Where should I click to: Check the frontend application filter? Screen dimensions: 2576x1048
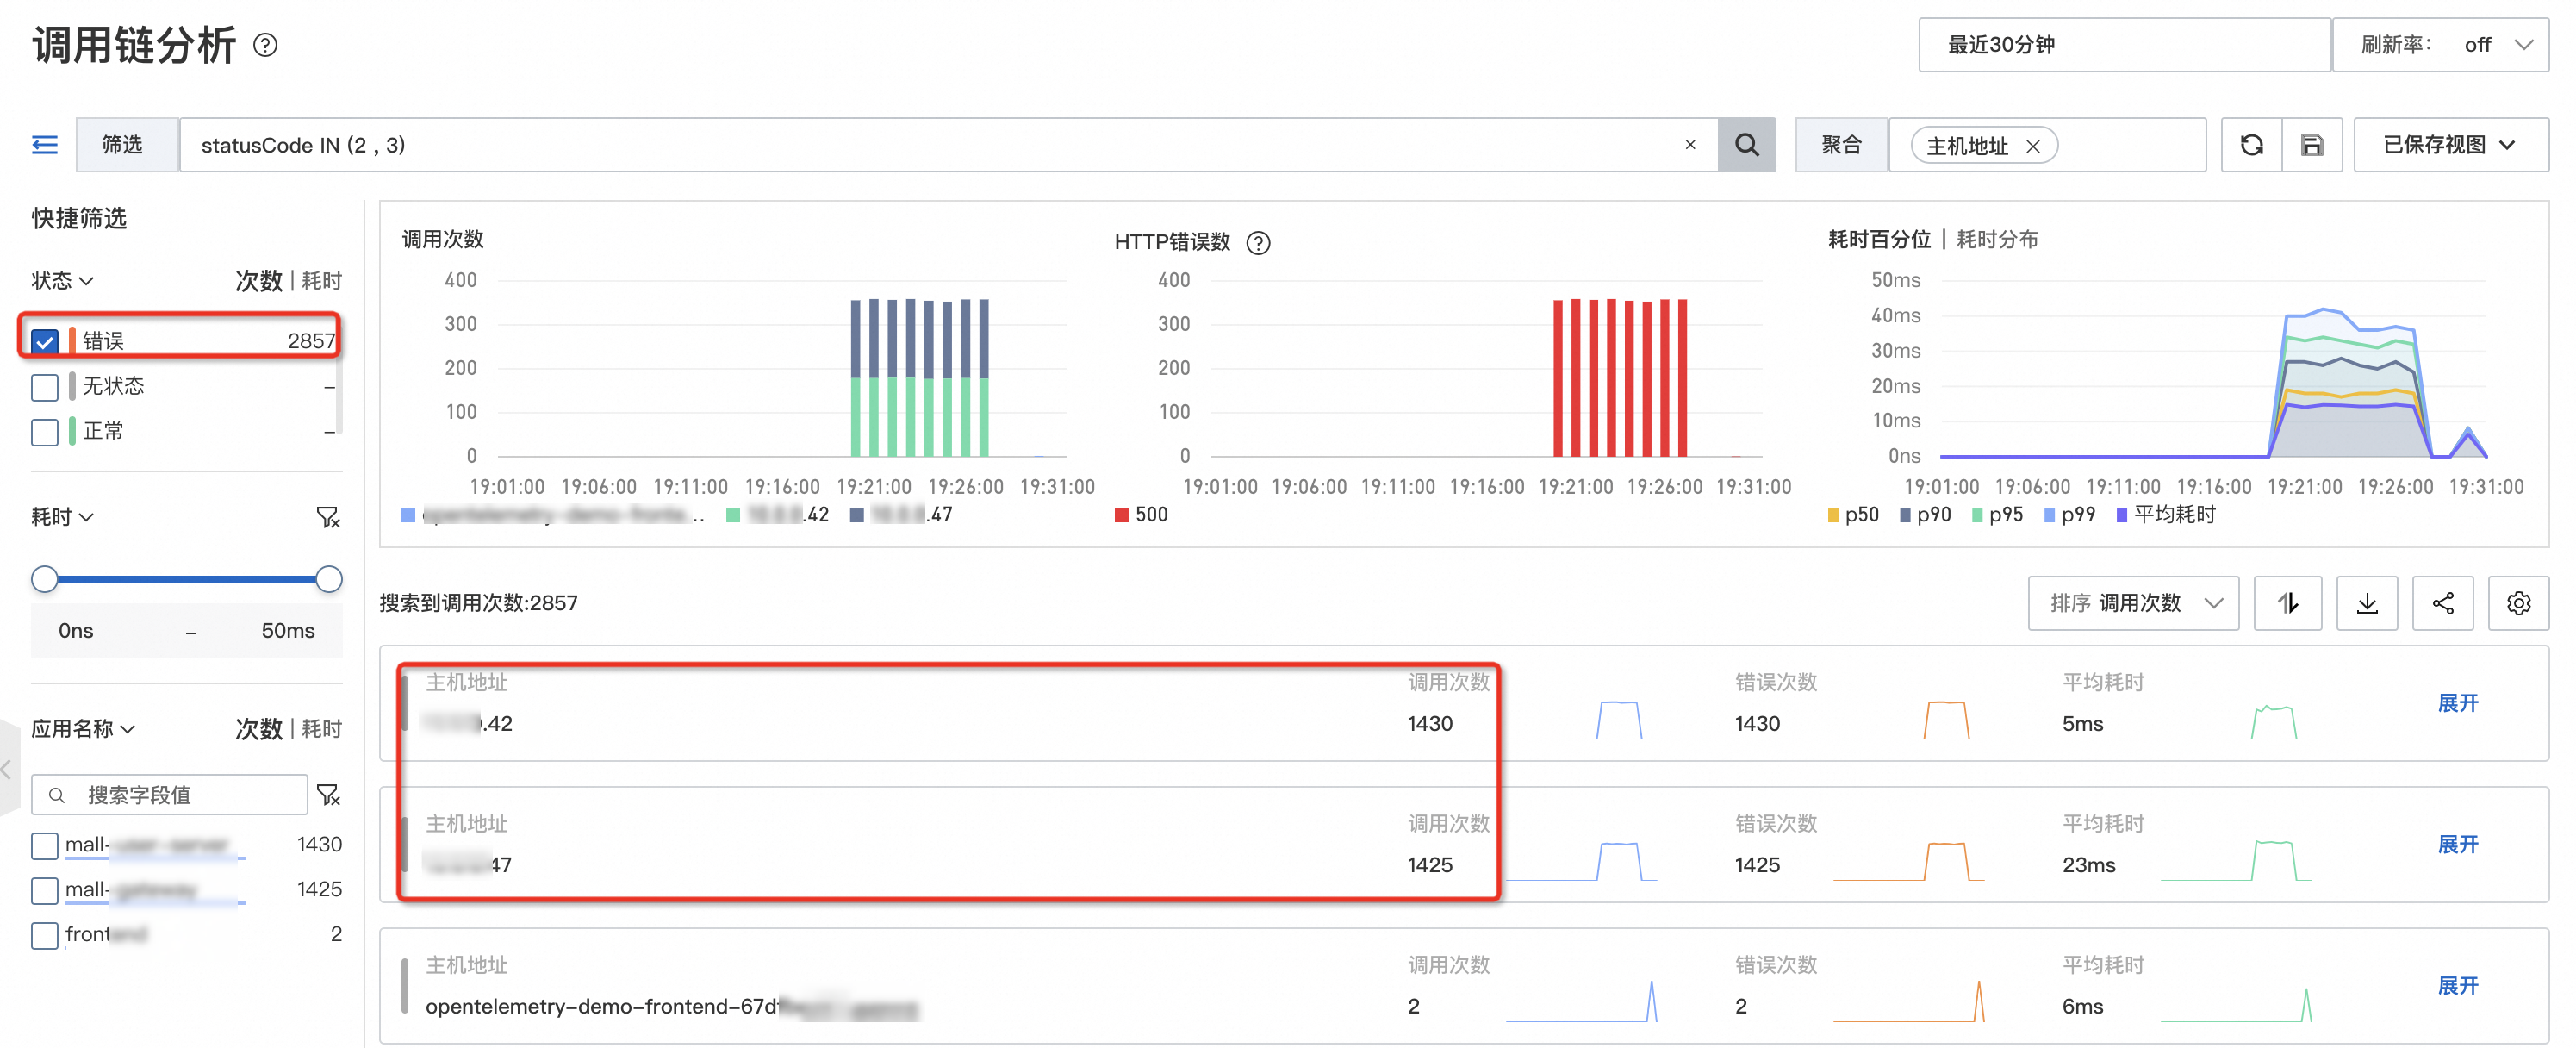pyautogui.click(x=45, y=934)
